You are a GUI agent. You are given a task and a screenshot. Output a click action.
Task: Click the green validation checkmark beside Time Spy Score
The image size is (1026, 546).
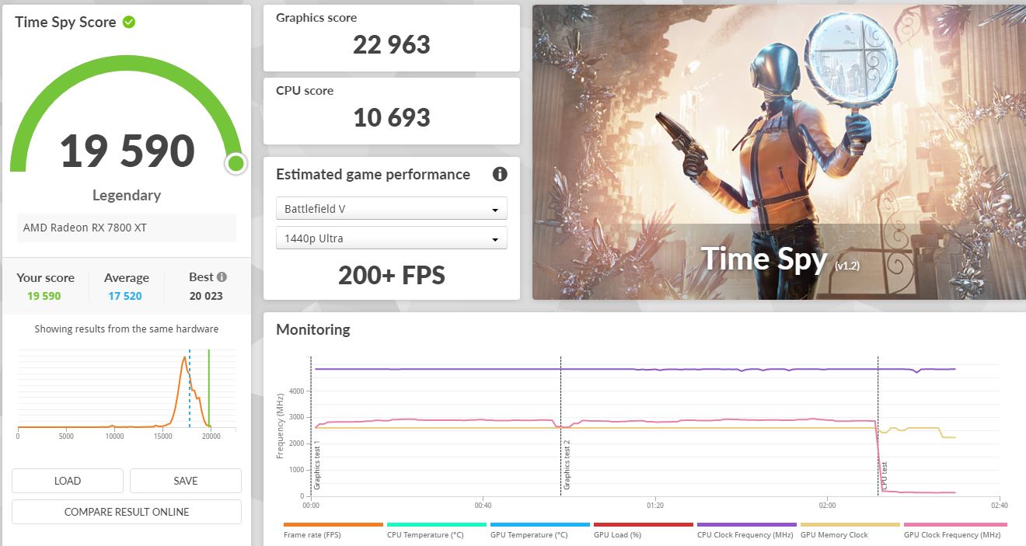pyautogui.click(x=129, y=22)
